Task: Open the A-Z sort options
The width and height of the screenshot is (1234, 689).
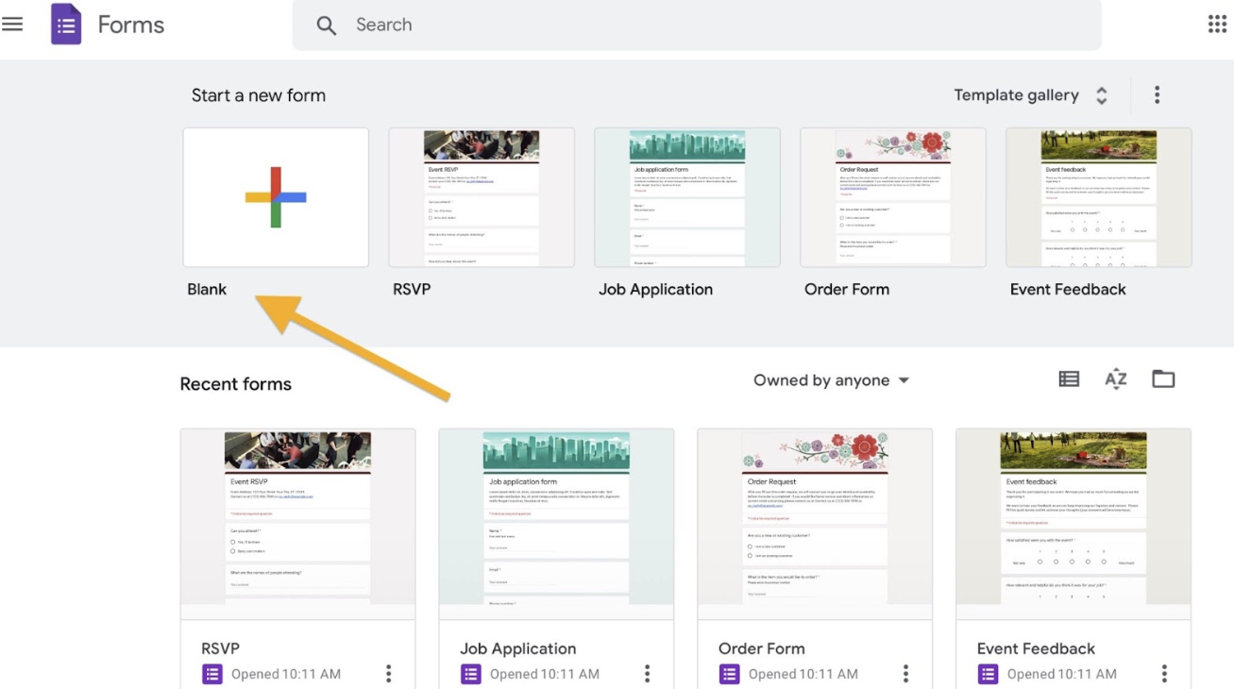Action: (x=1116, y=379)
